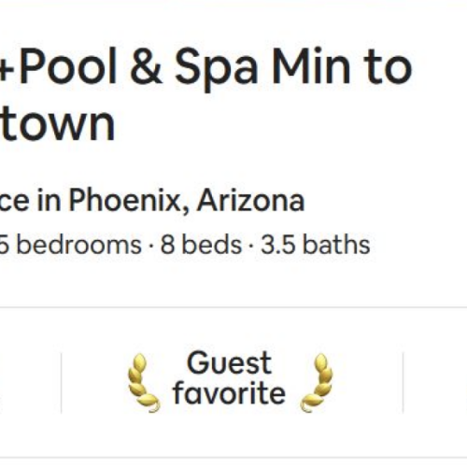
Task: Click the dot separator between bedrooms and beds
Action: click(151, 245)
